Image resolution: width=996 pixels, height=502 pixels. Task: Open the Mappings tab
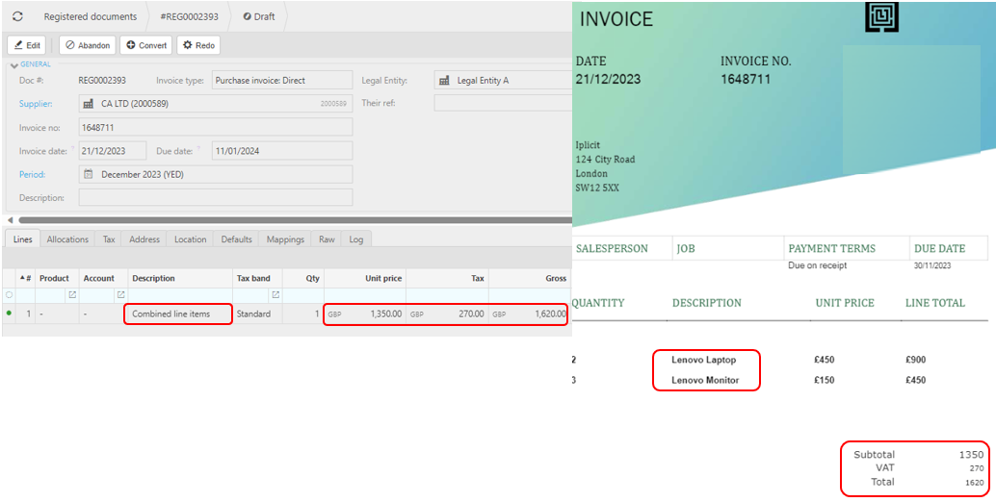coord(285,239)
